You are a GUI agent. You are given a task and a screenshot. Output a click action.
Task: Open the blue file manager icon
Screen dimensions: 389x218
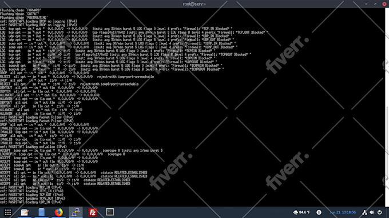tap(41, 212)
